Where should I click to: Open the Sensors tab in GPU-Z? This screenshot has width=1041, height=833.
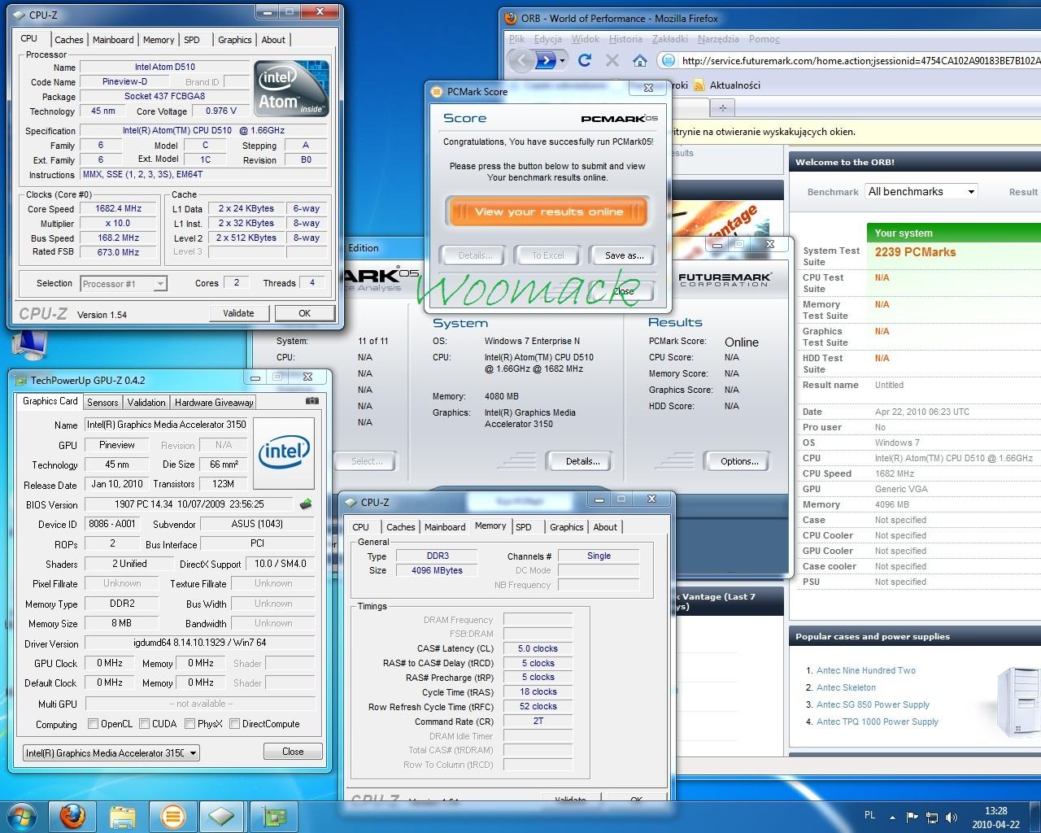click(x=102, y=402)
